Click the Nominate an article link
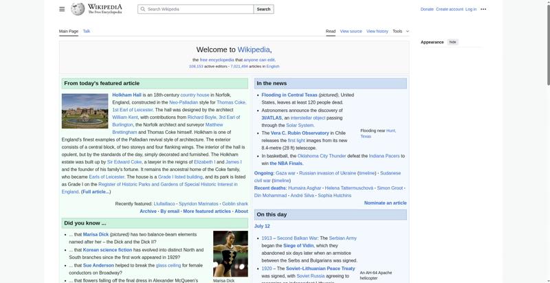Screen dimensions: 550x283 pos(385,203)
